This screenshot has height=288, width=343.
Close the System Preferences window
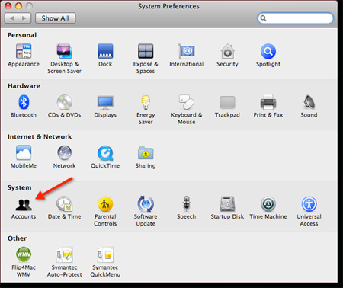pyautogui.click(x=8, y=6)
